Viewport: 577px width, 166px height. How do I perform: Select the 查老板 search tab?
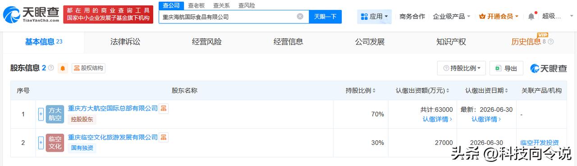click(x=196, y=5)
